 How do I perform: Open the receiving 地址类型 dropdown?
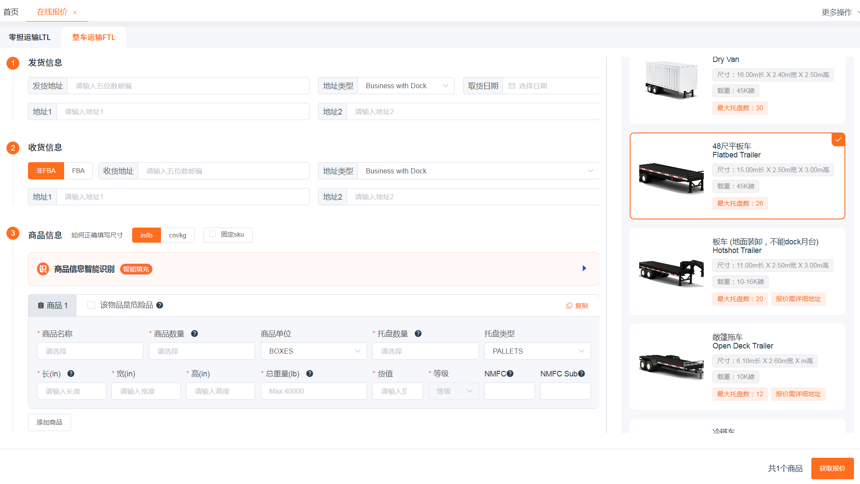478,171
